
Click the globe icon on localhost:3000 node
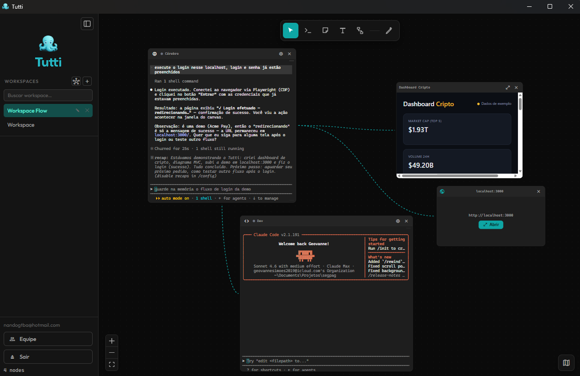[x=442, y=191]
